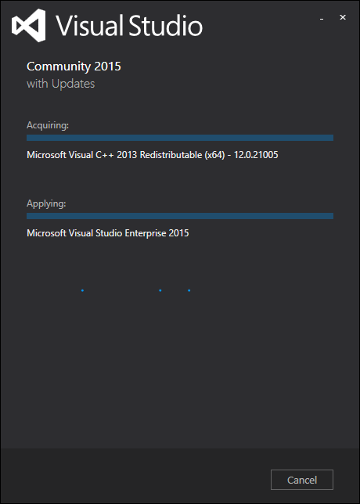Minimize the Visual Studio installer window
Viewport: 360px width, 504px height.
322,20
